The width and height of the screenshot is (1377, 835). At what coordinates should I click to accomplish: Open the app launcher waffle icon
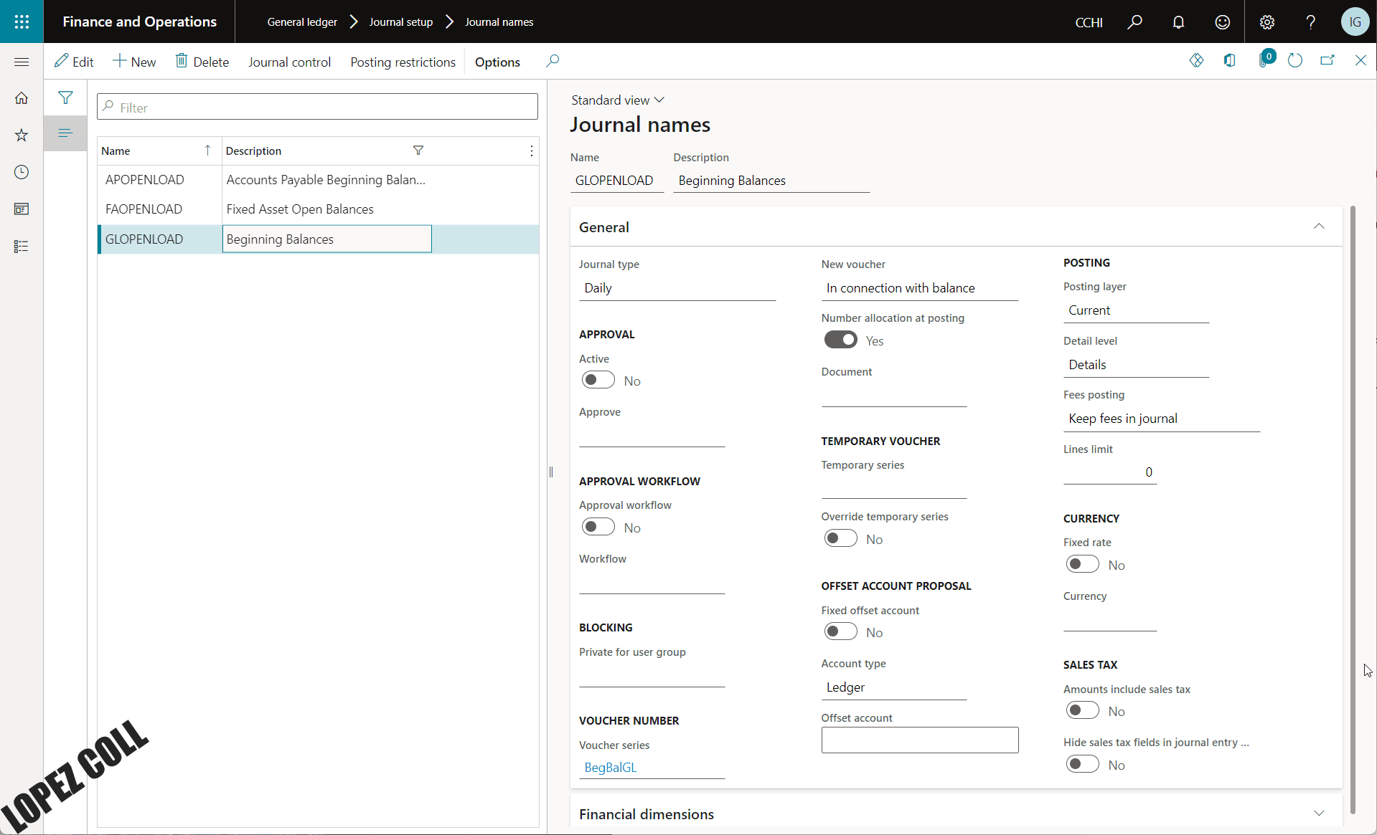point(22,22)
